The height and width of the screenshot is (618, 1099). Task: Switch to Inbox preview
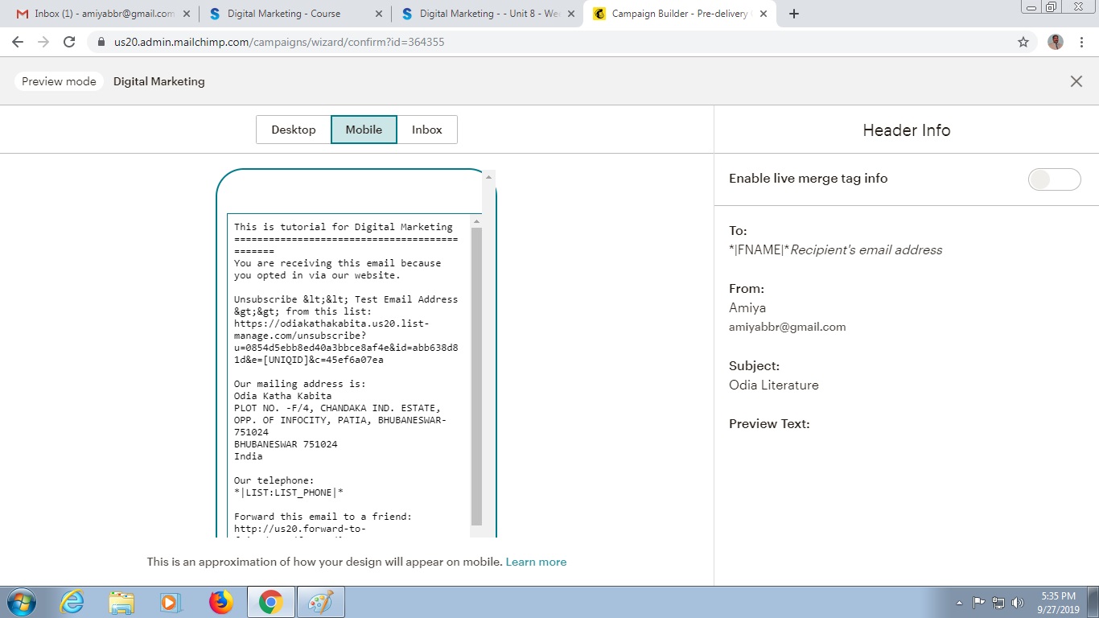coord(426,130)
